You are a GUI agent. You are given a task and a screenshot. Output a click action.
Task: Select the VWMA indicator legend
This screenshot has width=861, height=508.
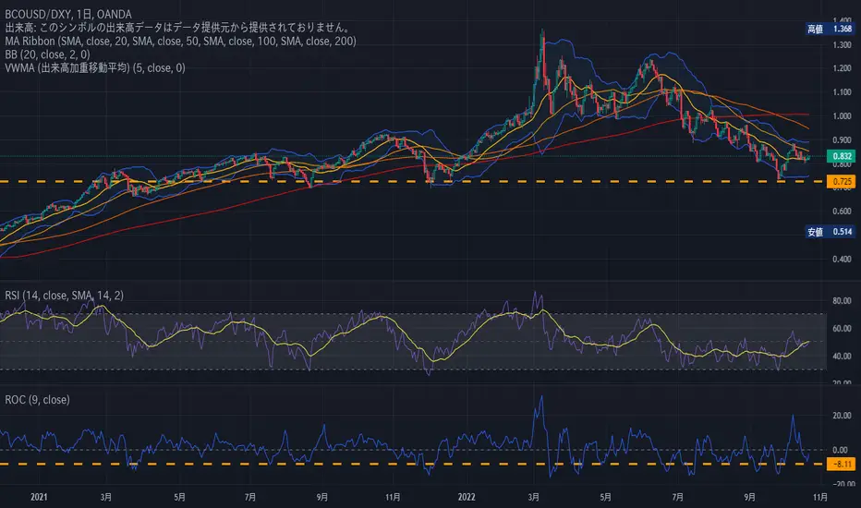coord(95,67)
